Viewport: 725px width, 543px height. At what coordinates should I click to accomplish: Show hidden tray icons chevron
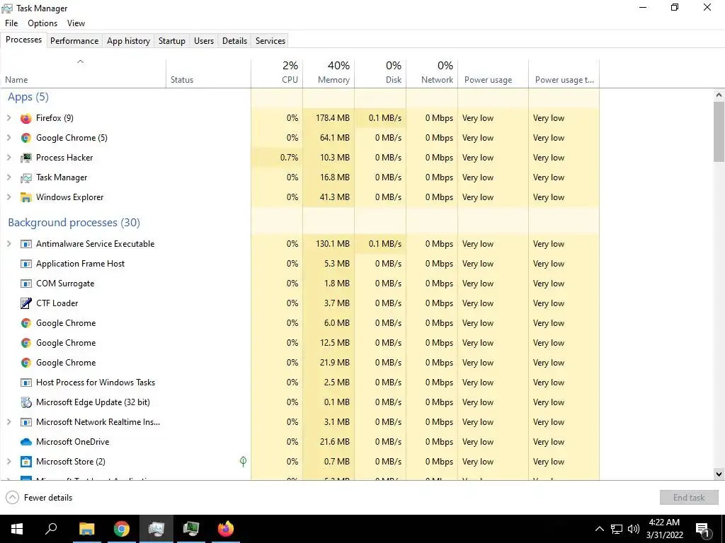tap(599, 529)
